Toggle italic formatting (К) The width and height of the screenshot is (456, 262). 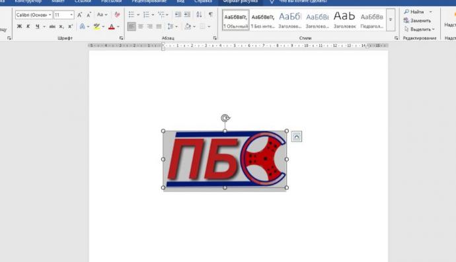tap(28, 26)
